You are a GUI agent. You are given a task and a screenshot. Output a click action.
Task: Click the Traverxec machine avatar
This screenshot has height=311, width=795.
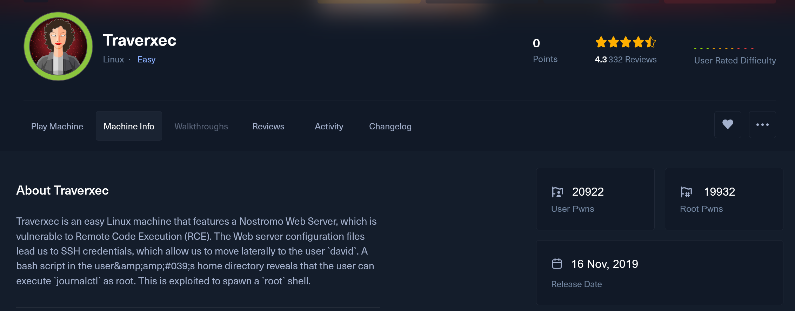tap(58, 46)
